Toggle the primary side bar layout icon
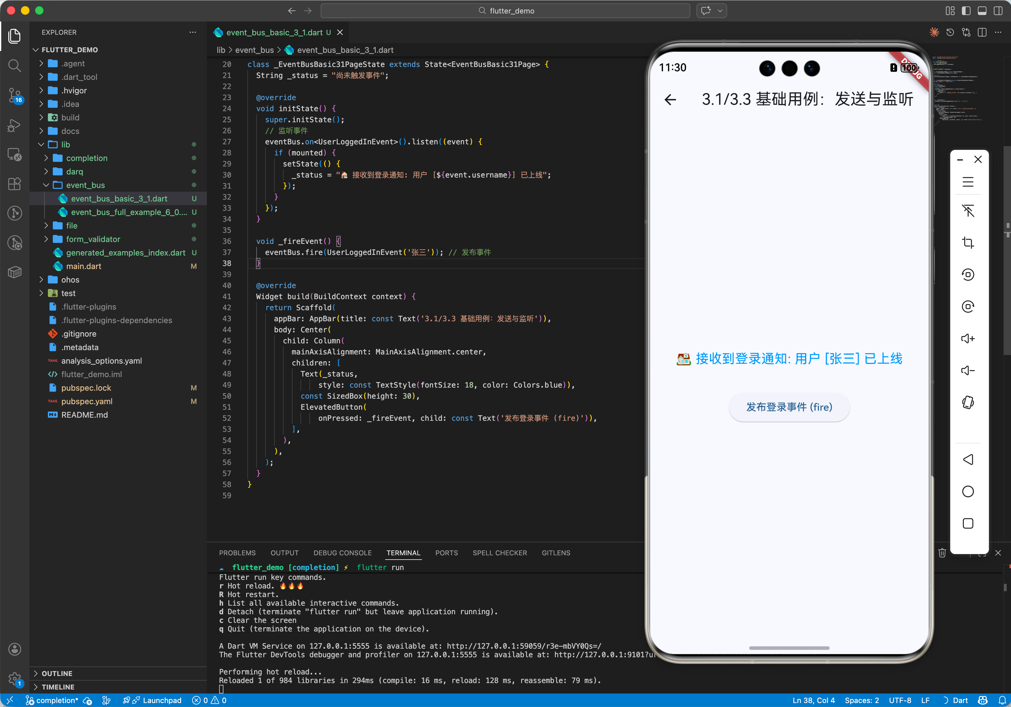Viewport: 1011px width, 707px height. 966,10
